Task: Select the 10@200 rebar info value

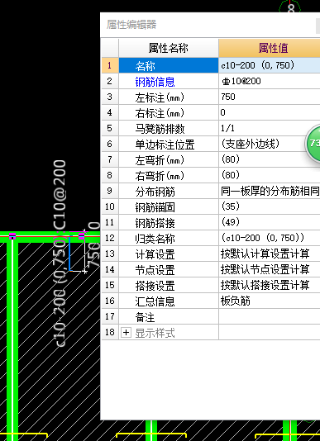Action: [241, 81]
